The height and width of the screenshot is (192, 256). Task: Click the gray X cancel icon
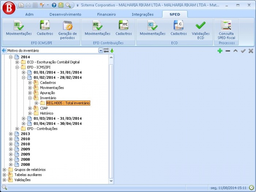coord(251,51)
